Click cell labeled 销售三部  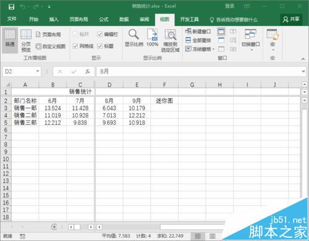coord(25,123)
